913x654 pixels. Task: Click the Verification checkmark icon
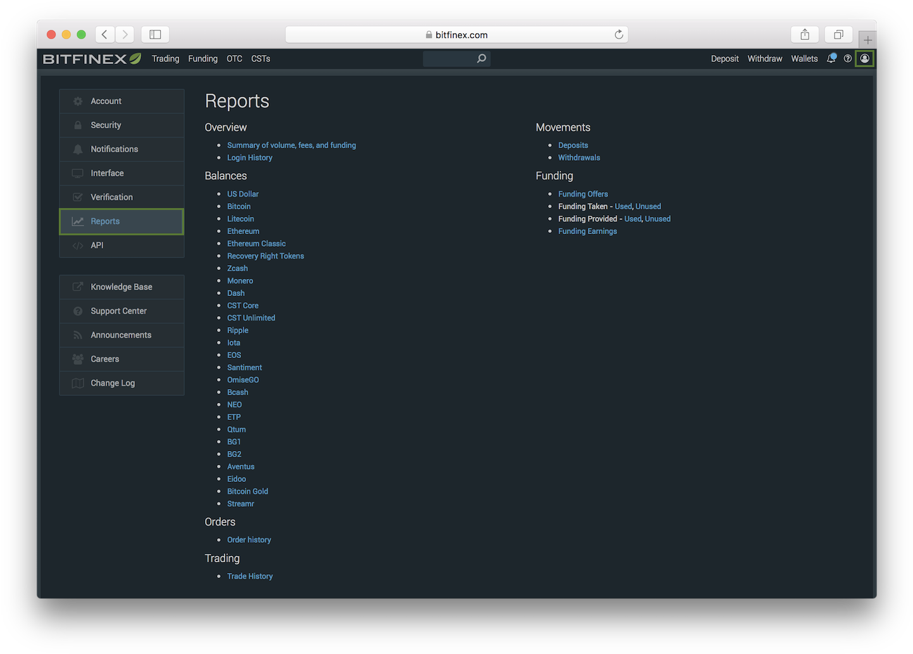click(x=78, y=197)
